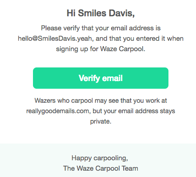Open the reallygoodemails.com domain link
This screenshot has width=196, height=177.
coord(57,111)
